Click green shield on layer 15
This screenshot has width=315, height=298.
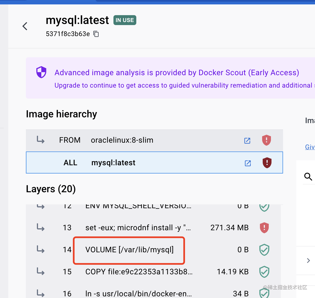264,272
